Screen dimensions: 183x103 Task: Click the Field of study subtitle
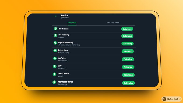64,53
